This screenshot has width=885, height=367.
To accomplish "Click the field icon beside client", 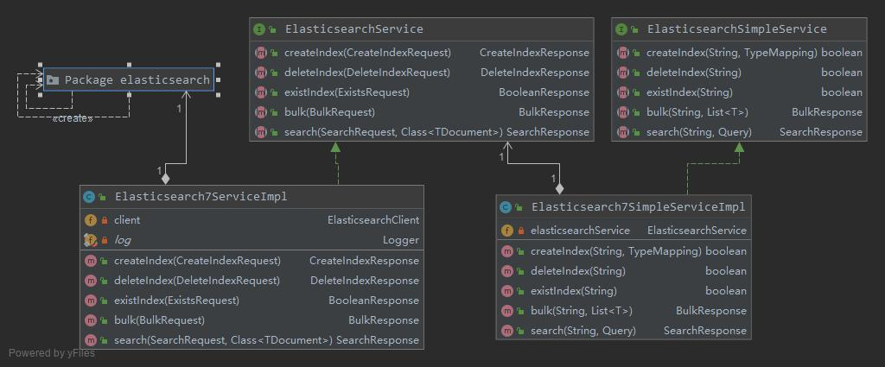I will [x=90, y=220].
